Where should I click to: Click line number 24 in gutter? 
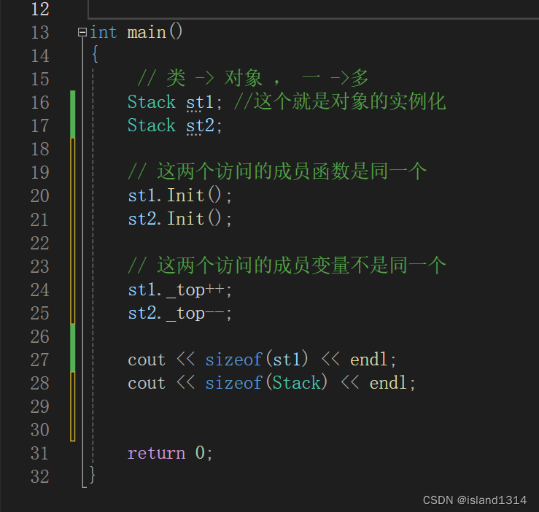[40, 290]
